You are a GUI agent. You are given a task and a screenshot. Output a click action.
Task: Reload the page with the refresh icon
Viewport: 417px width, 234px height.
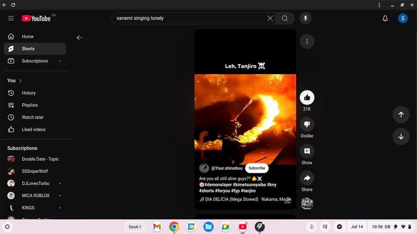click(x=13, y=5)
